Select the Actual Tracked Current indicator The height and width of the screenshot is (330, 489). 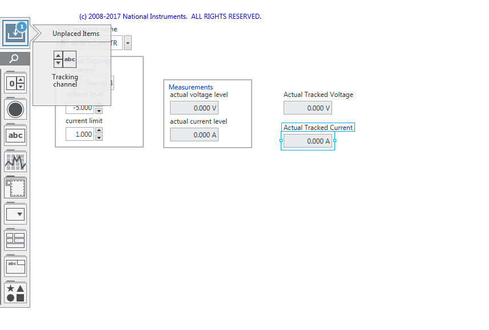[x=308, y=141]
